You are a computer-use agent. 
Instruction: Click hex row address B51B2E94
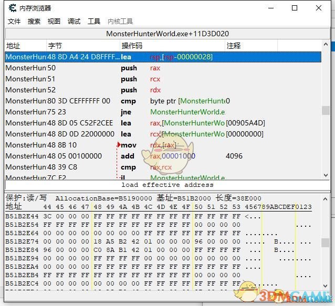coord(22,258)
